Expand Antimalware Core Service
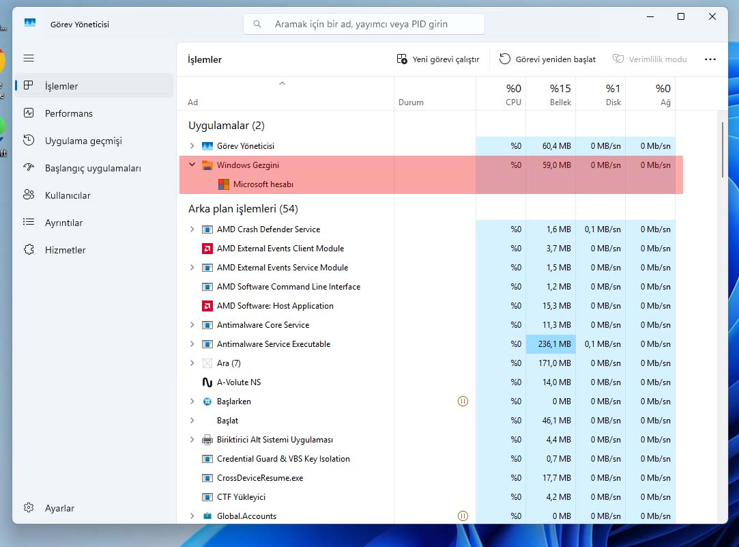The image size is (739, 547). (x=192, y=325)
